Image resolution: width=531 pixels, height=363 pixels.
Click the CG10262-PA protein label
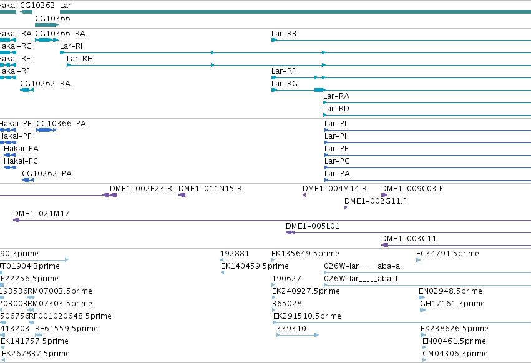pos(47,174)
